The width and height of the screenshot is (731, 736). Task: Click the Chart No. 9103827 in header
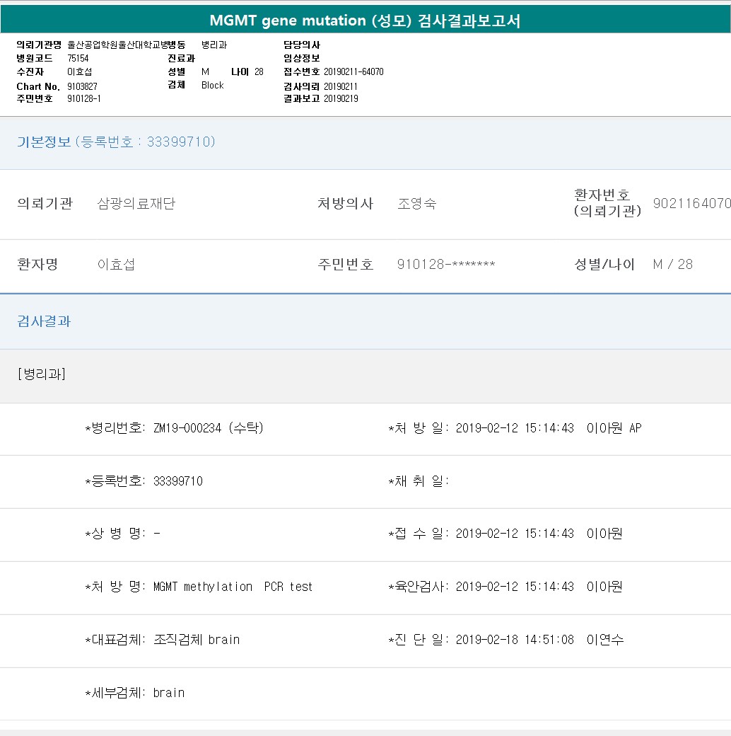pyautogui.click(x=82, y=86)
